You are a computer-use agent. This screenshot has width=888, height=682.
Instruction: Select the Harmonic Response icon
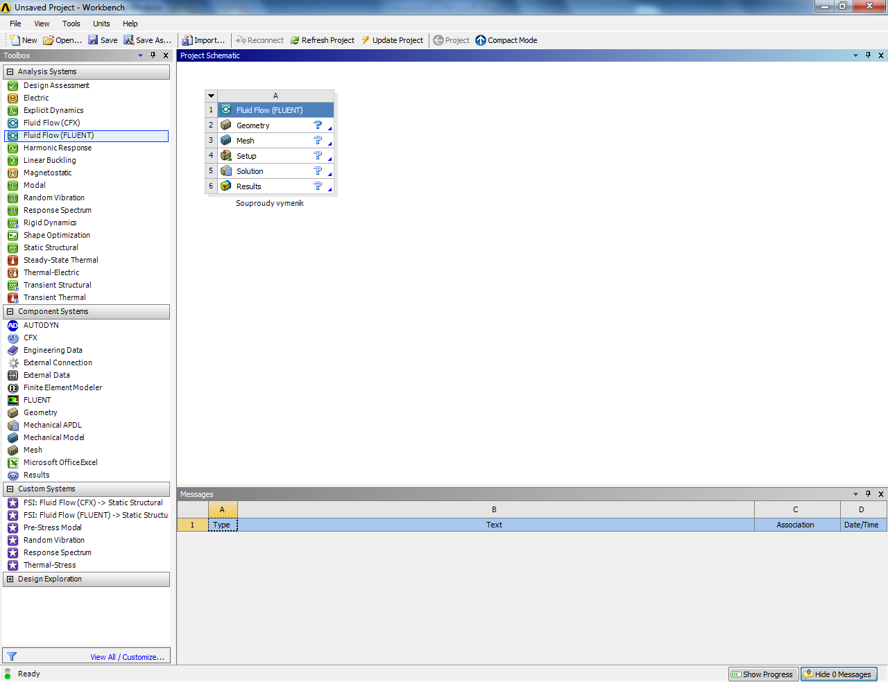12,148
